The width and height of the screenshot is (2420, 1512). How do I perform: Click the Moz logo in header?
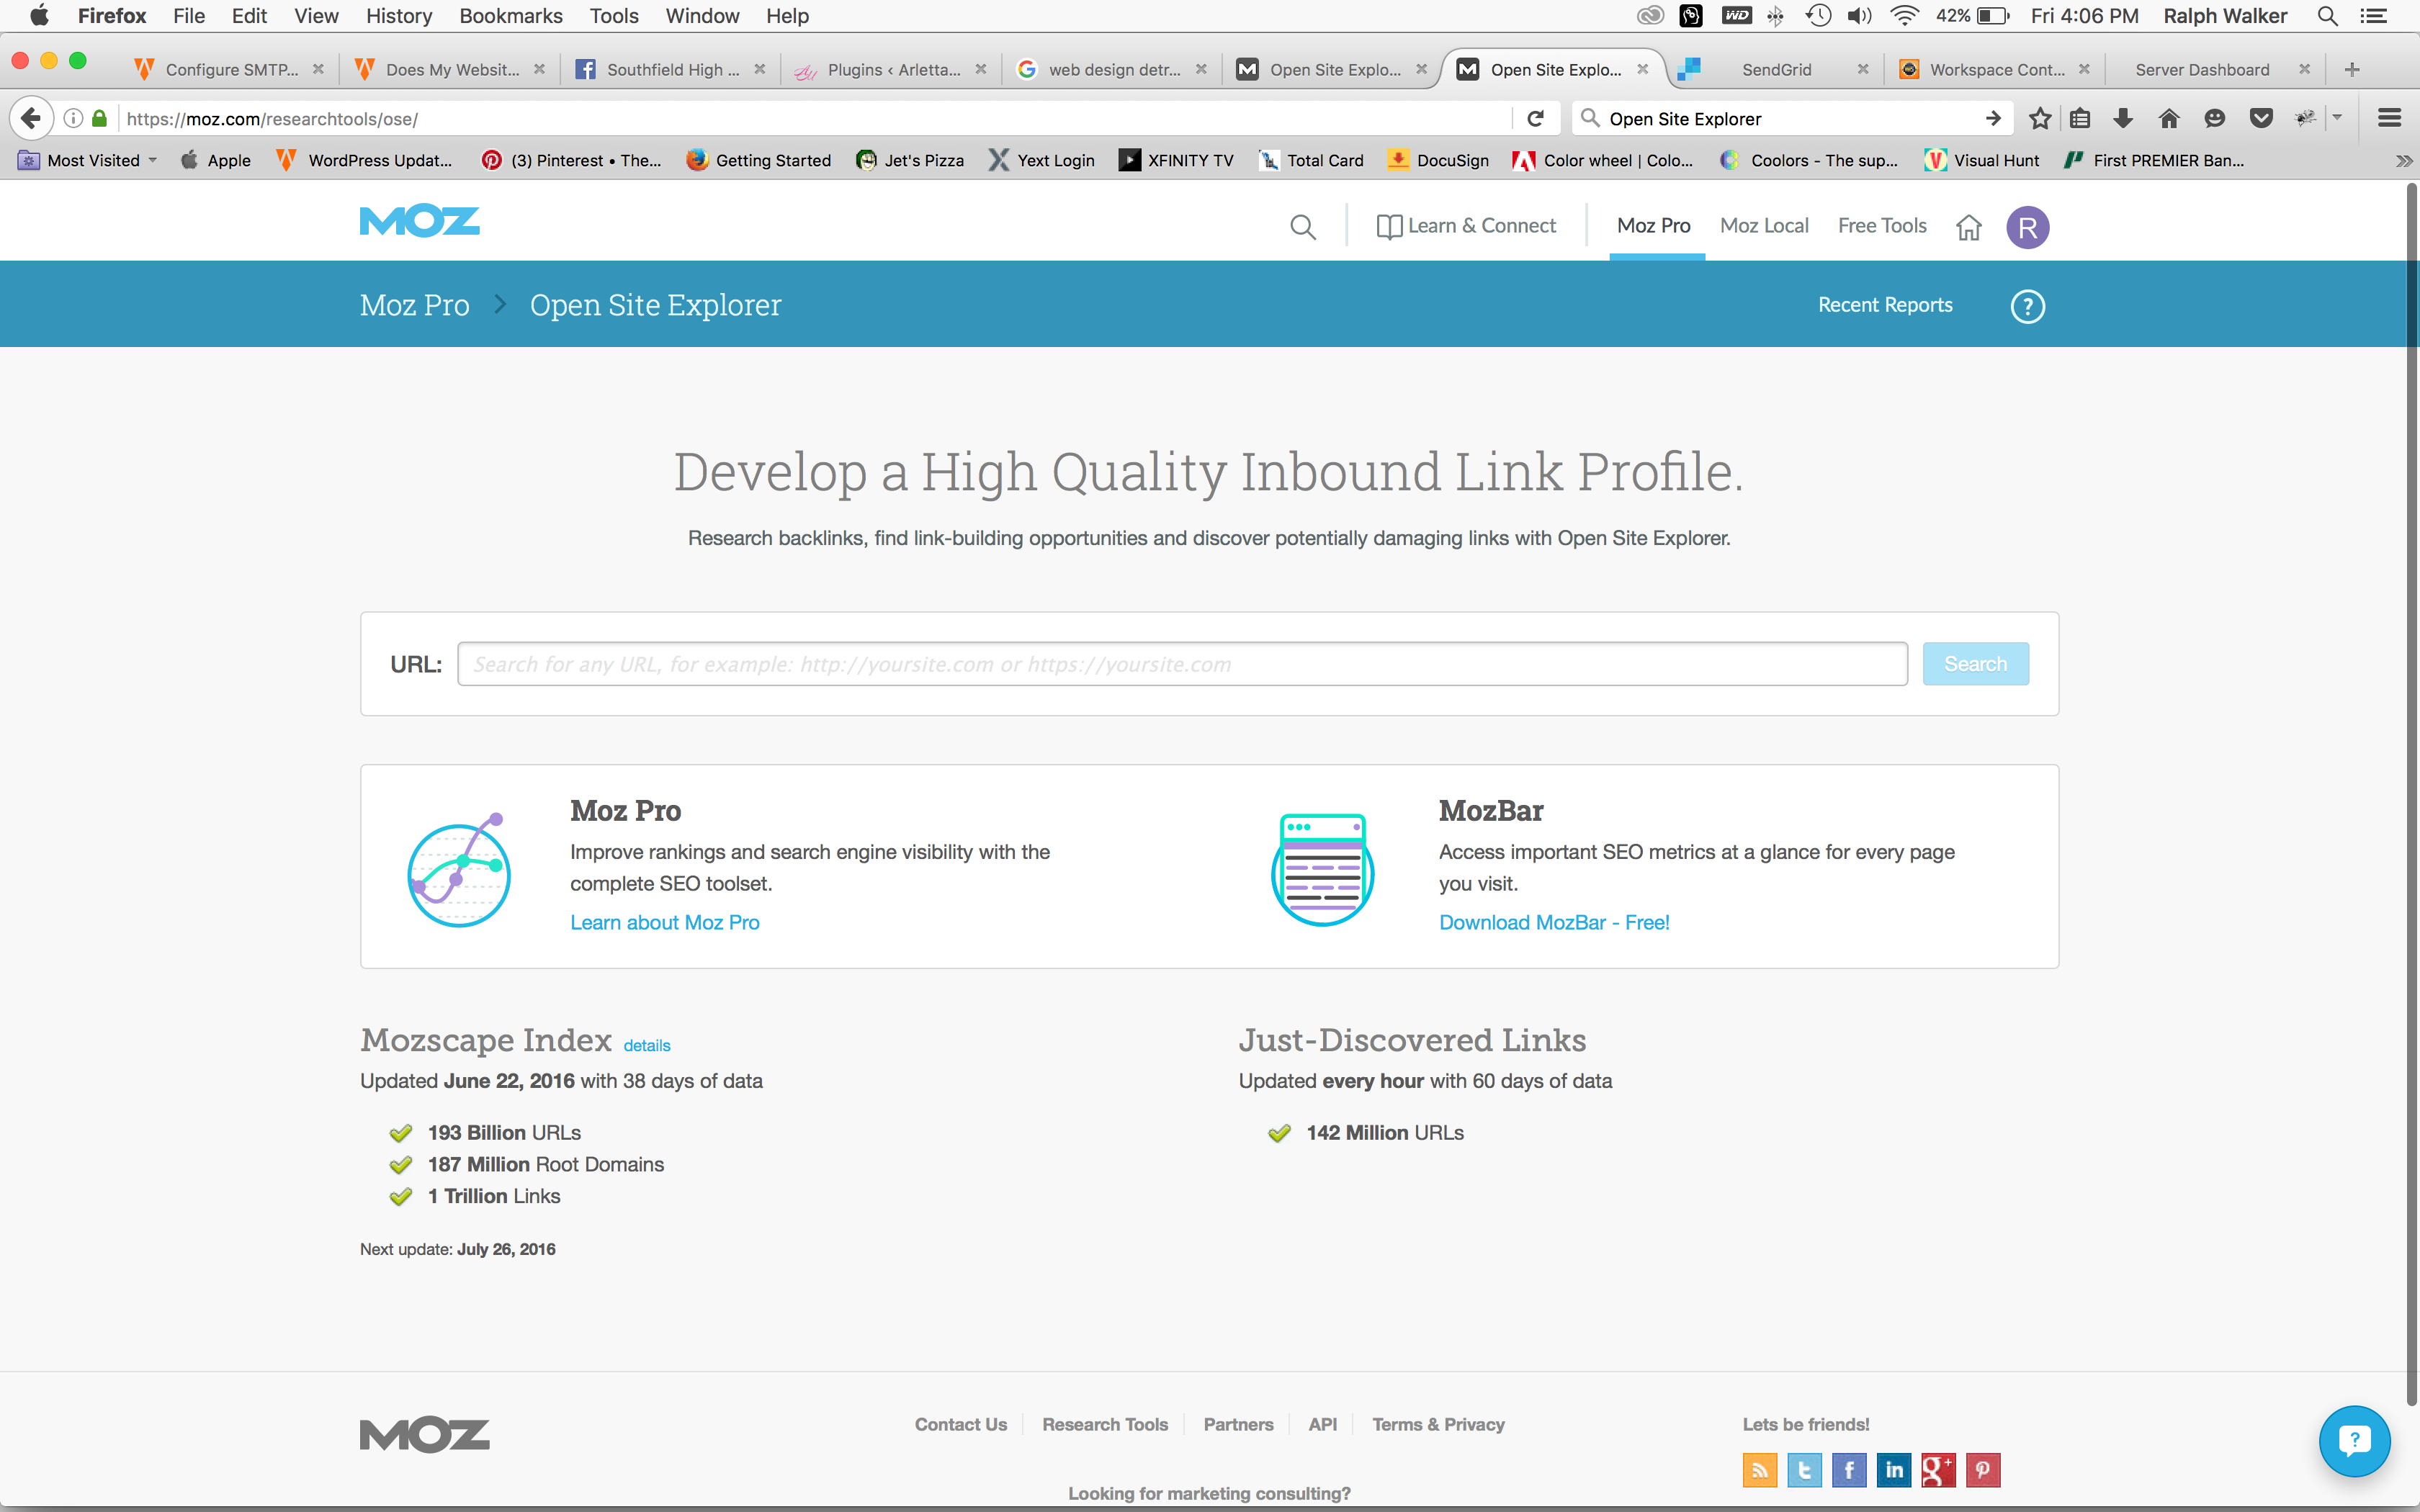pos(419,221)
